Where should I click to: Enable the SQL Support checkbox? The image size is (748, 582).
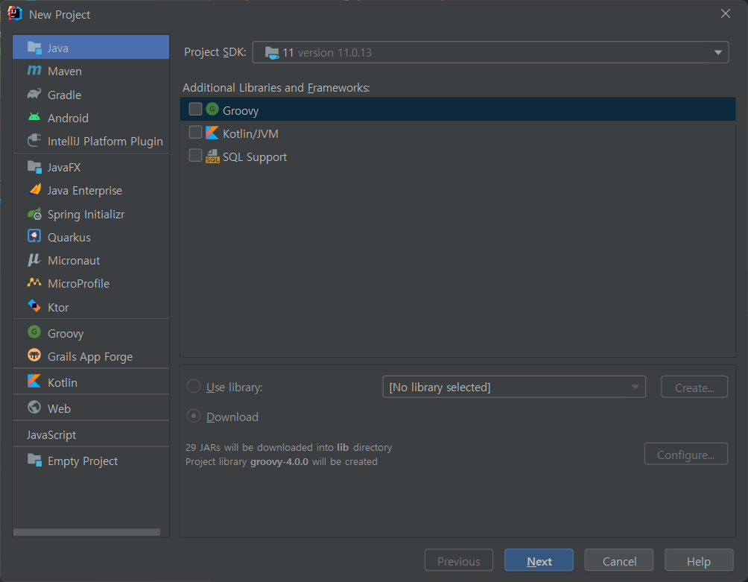196,156
